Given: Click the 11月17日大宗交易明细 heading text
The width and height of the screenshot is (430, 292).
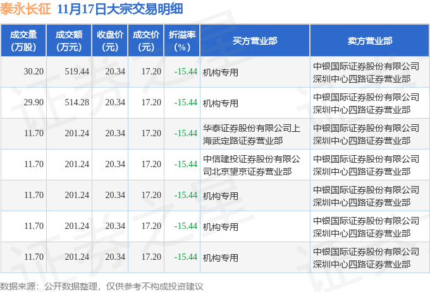Looking at the screenshot, I should pyautogui.click(x=118, y=11).
